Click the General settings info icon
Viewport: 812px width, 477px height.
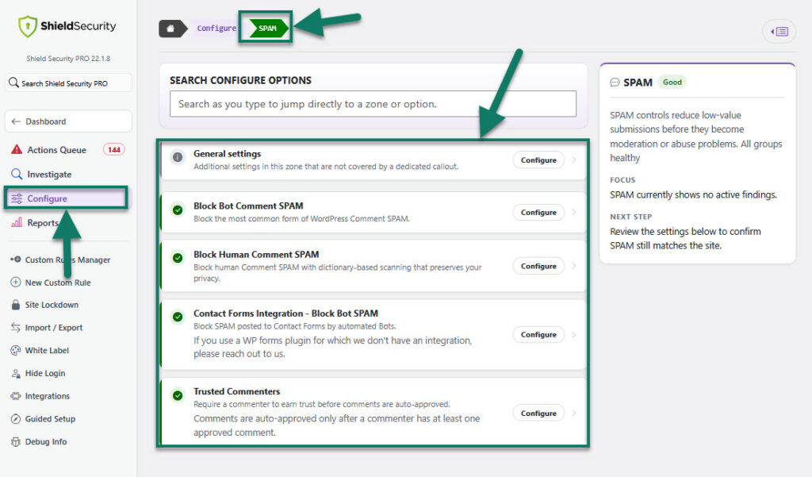[x=178, y=157]
